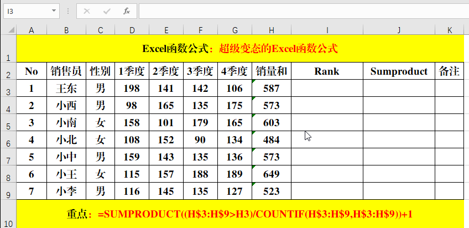Viewport: 469px width, 228px height.
Task: Select the 1季度 value 198
Action: point(132,88)
